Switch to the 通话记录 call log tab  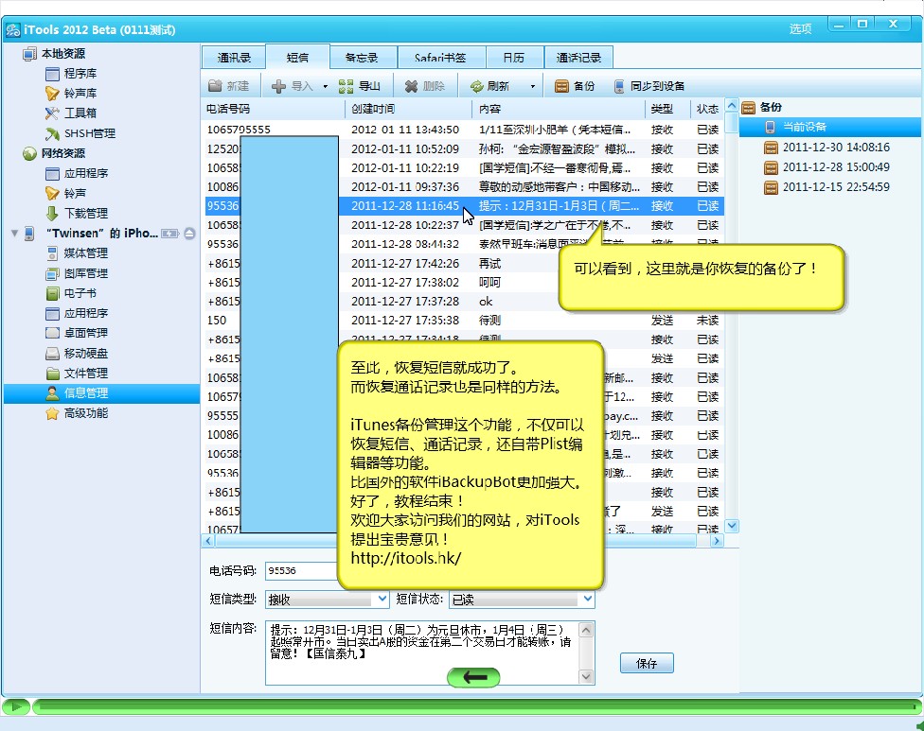click(578, 58)
